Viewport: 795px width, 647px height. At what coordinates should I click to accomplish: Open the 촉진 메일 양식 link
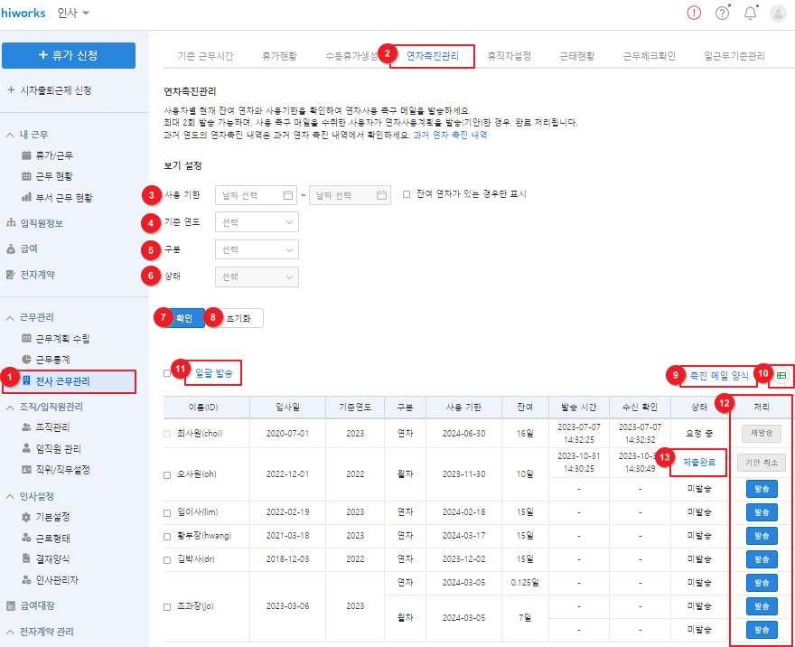click(x=719, y=376)
